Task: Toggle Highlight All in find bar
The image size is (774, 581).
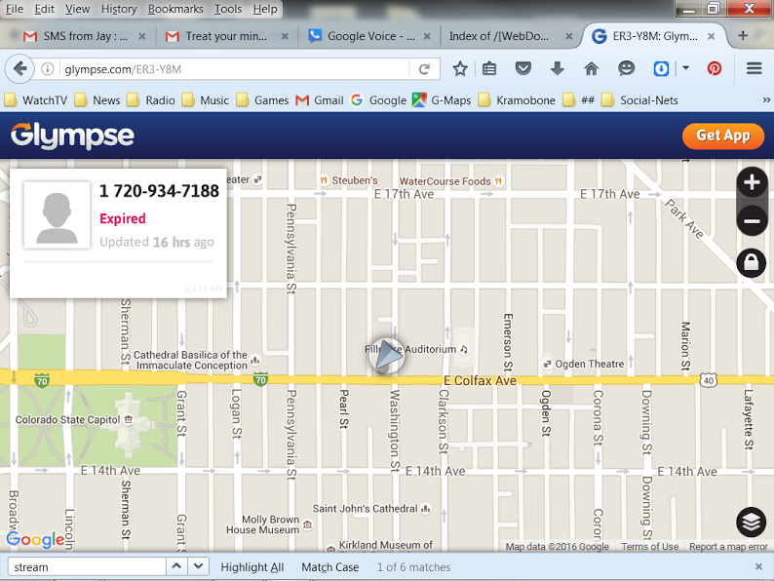Action: (252, 567)
